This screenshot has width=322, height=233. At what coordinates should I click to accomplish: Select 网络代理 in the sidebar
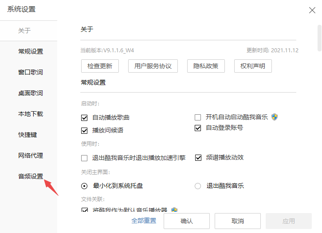pyautogui.click(x=31, y=155)
